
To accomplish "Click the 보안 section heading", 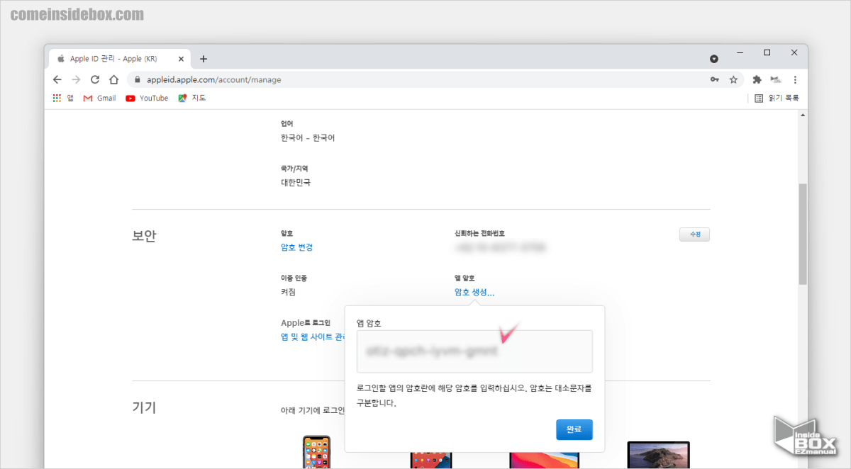I will pos(144,236).
